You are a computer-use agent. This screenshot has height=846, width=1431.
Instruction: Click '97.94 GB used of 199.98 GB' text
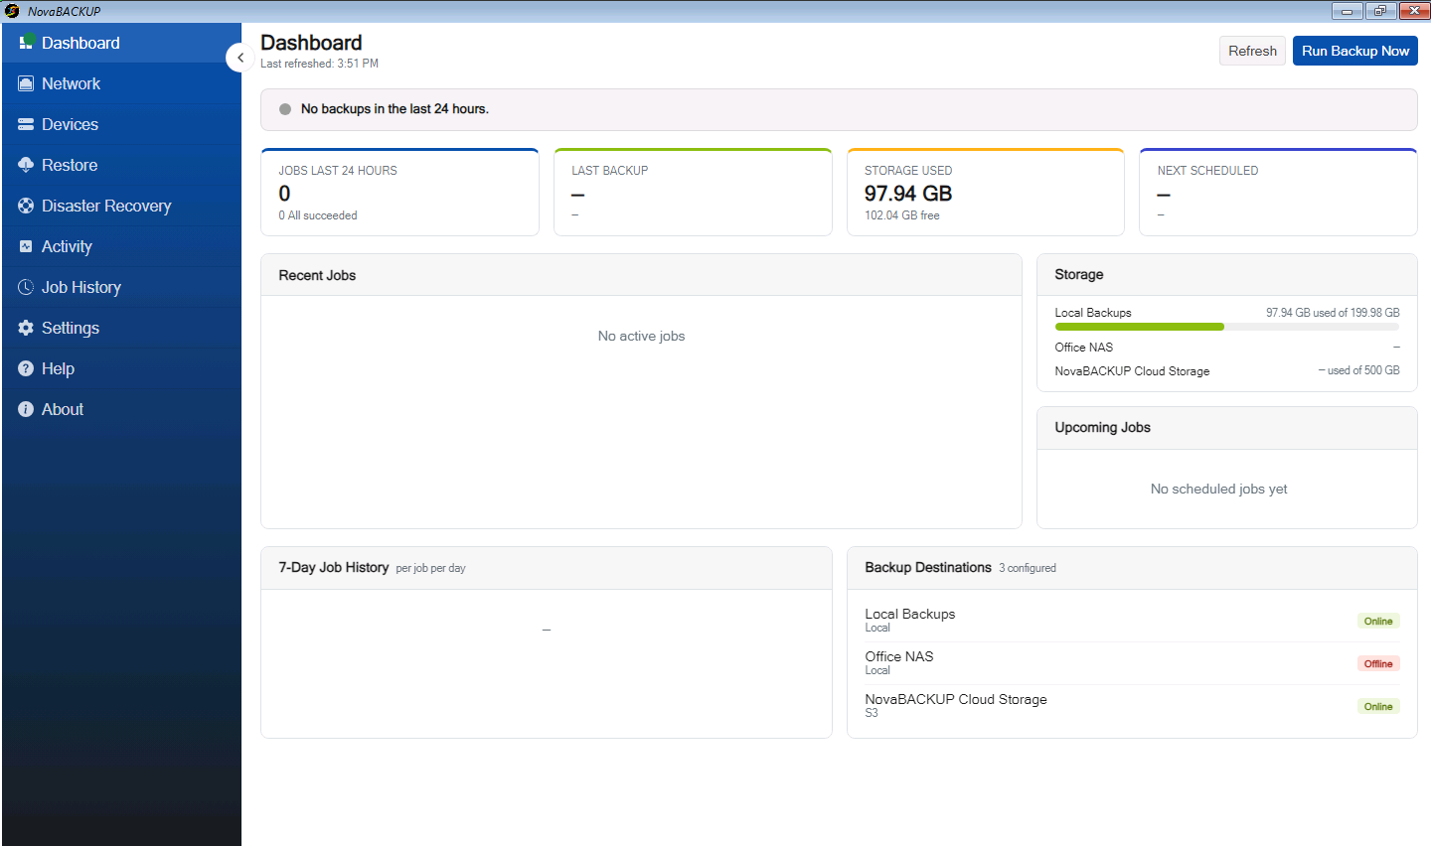[1333, 313]
